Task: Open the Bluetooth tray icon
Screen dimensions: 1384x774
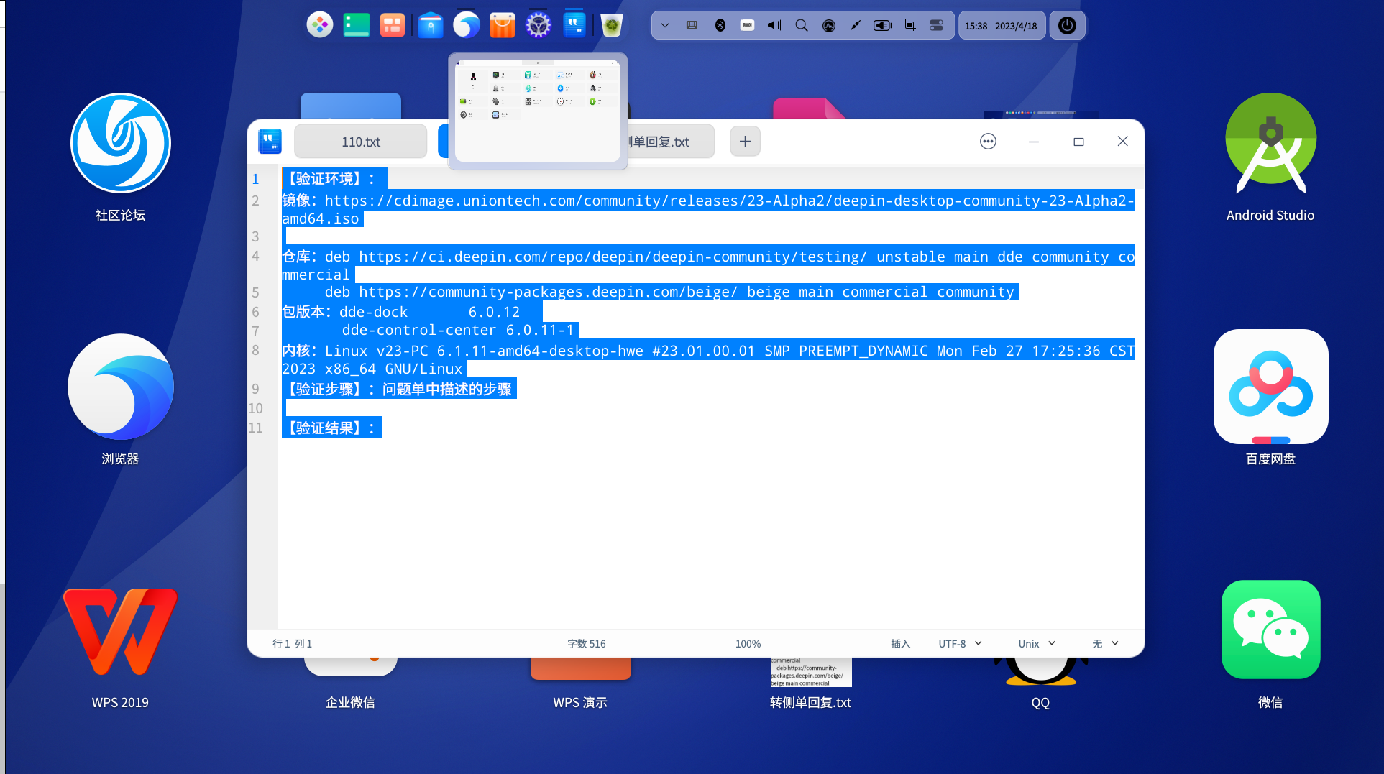Action: [720, 25]
